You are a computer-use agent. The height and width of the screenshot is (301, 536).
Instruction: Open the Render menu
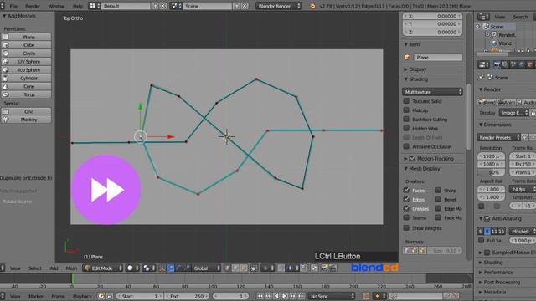pos(33,6)
